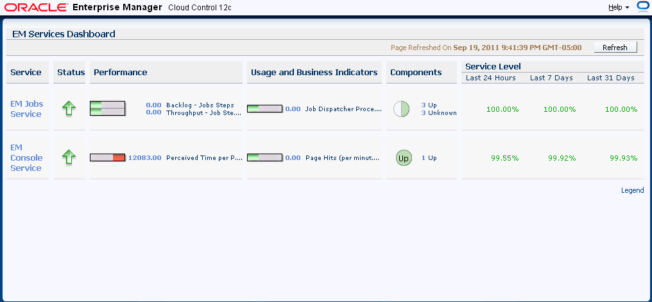Click the 99.93% Last 31 Days value
This screenshot has height=302, width=652.
[x=623, y=158]
